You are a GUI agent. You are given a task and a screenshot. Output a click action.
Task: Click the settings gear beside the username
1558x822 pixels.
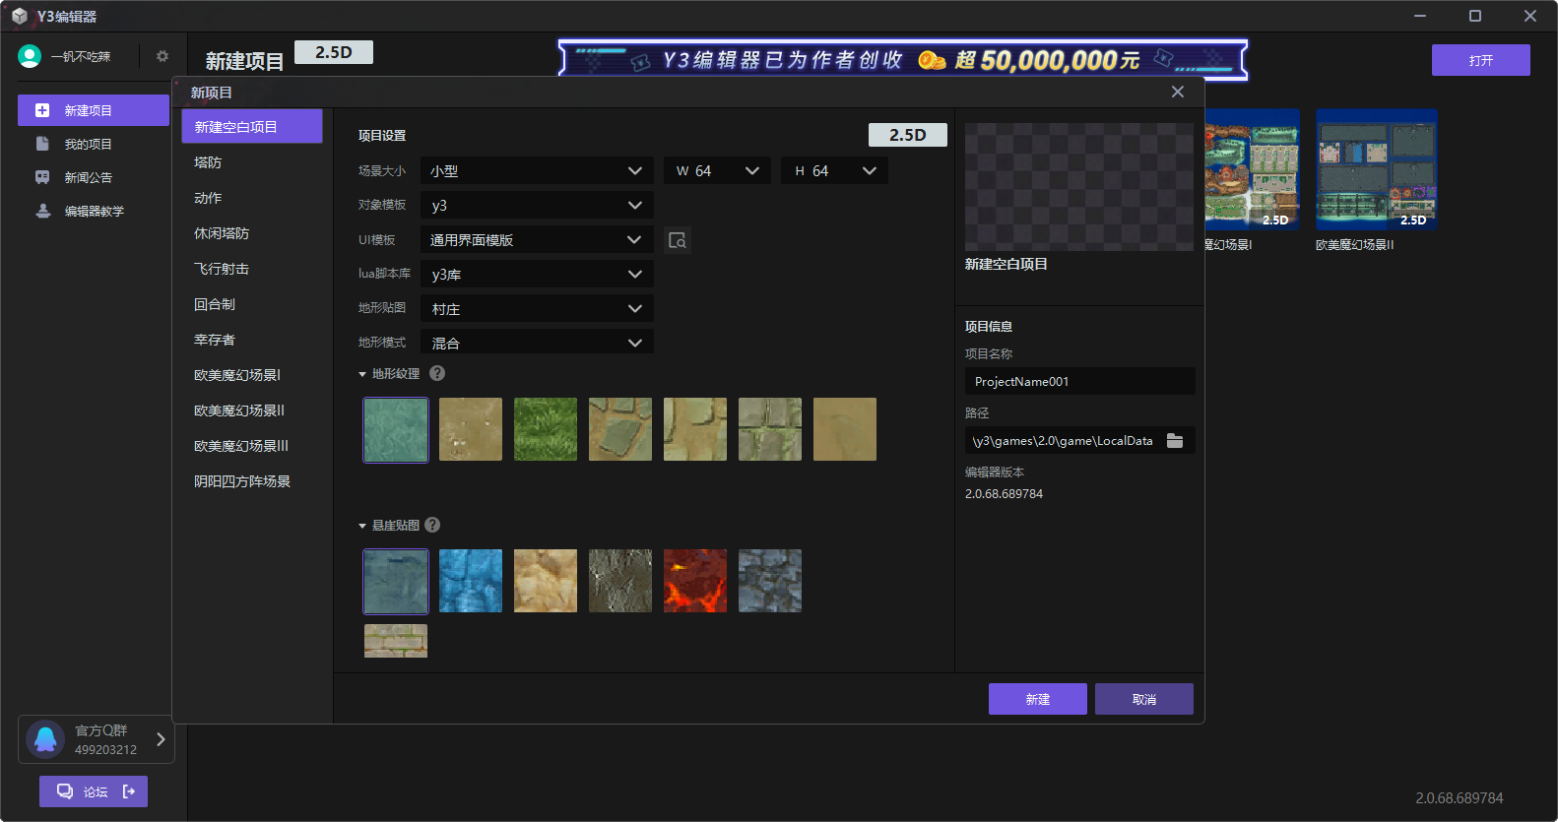162,56
